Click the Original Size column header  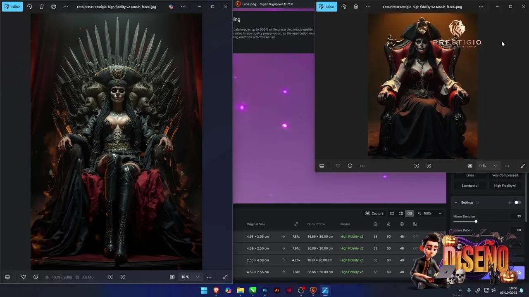pos(256,224)
